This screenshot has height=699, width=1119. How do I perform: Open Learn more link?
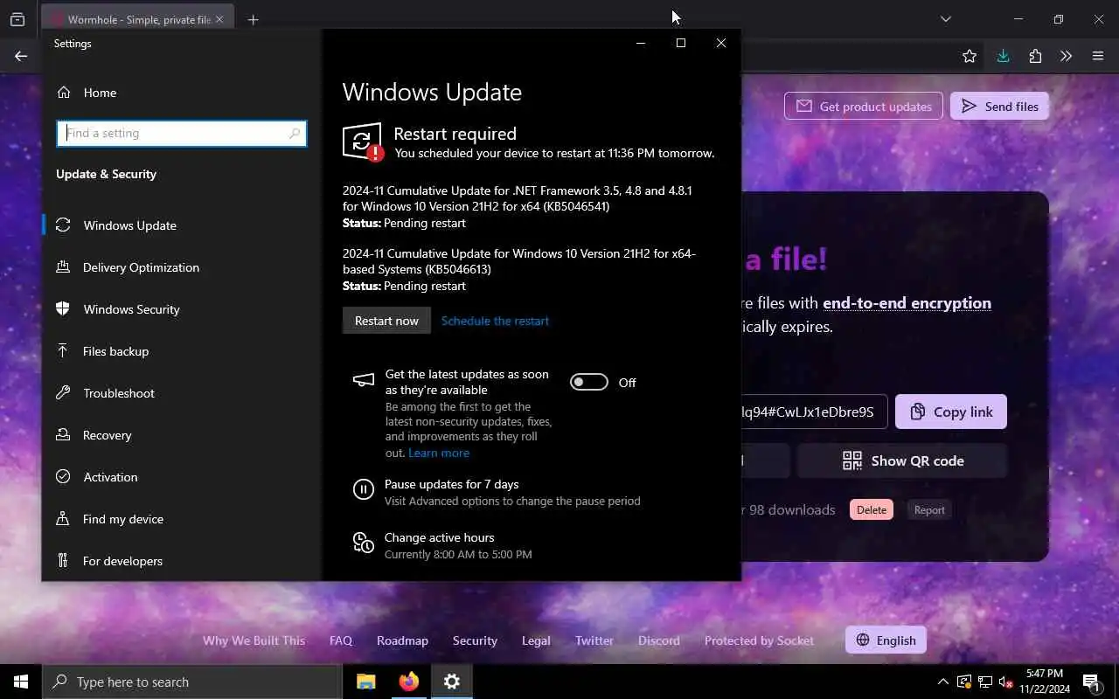[x=439, y=453]
